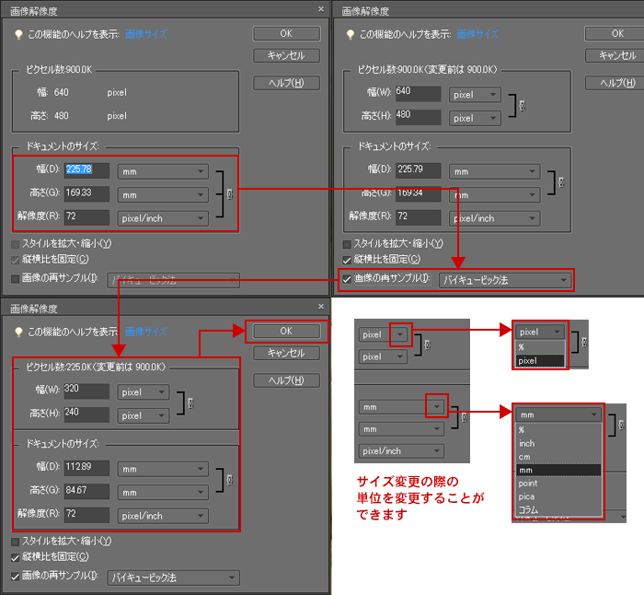Click the height field showing 84.67
Image resolution: width=644 pixels, height=595 pixels.
[86, 491]
